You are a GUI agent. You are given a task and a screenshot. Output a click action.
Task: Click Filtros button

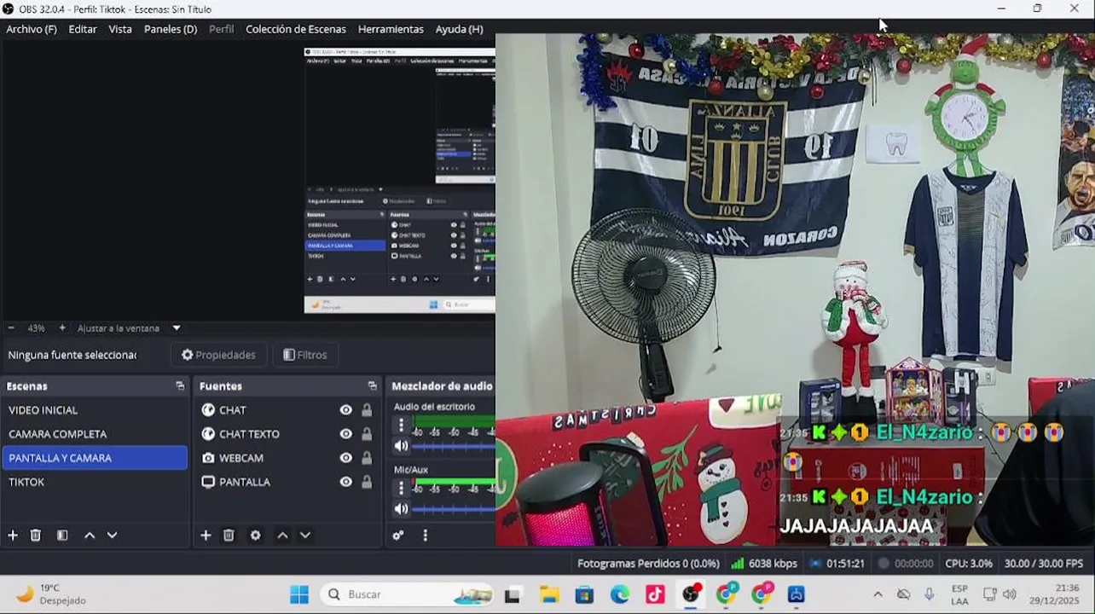coord(305,355)
